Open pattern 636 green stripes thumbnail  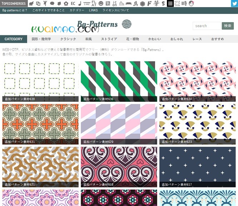(x=119, y=81)
